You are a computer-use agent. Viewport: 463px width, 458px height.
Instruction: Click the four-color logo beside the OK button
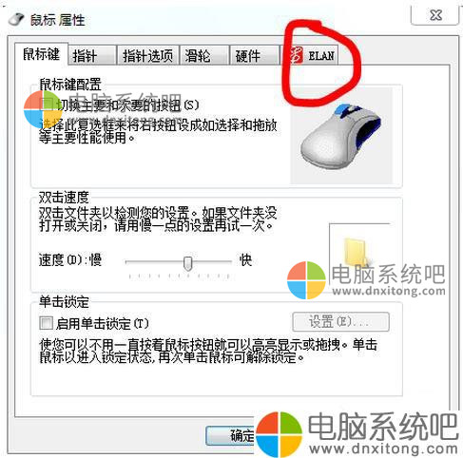280,434
